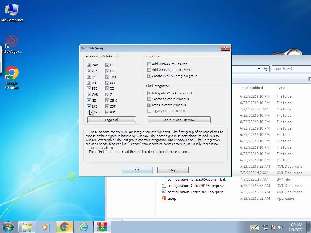Select configuration-Office2019Enterprise file name
Screen dimensions: 311x233
point(195,186)
